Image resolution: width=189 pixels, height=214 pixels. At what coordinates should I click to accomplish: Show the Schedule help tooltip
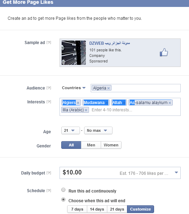click(x=49, y=190)
